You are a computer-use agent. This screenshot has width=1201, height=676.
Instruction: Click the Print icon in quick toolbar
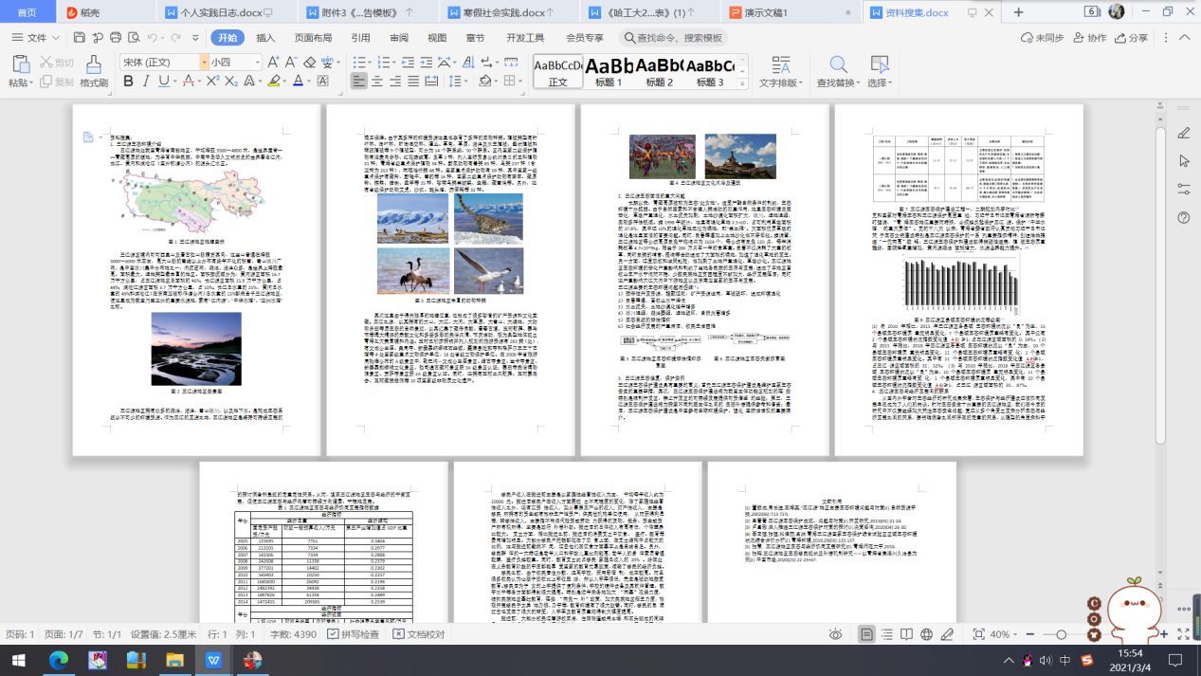pos(116,38)
